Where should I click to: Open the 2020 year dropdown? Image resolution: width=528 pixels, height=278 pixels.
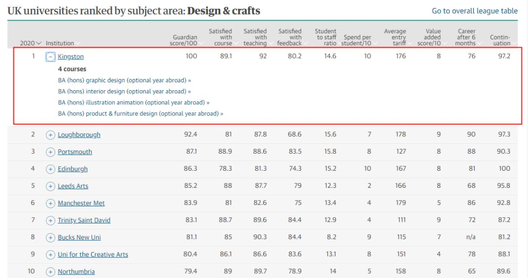pyautogui.click(x=31, y=43)
